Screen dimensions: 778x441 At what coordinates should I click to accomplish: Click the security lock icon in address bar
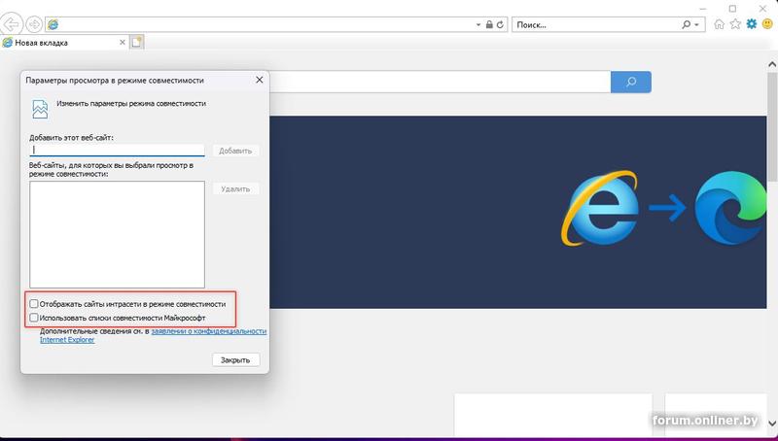[489, 23]
